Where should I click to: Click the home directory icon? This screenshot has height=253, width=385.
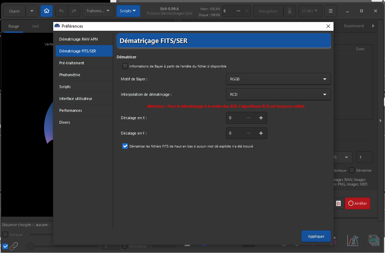click(46, 11)
